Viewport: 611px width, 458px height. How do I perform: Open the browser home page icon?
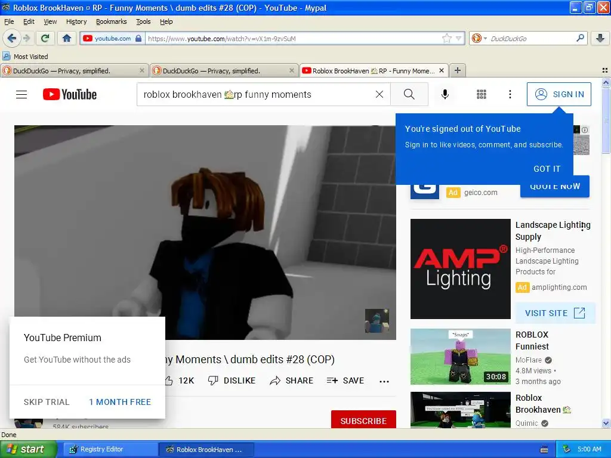point(67,38)
